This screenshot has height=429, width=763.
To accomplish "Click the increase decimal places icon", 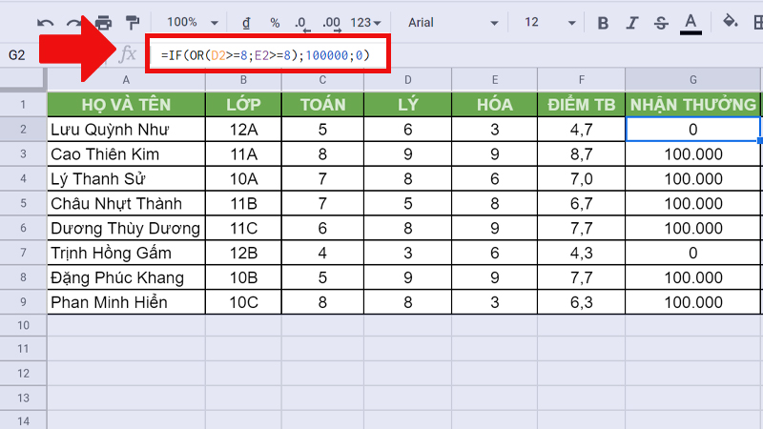I will [x=331, y=22].
